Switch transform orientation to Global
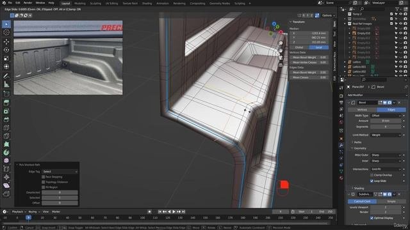The height and width of the screenshot is (230, 410). (299, 47)
